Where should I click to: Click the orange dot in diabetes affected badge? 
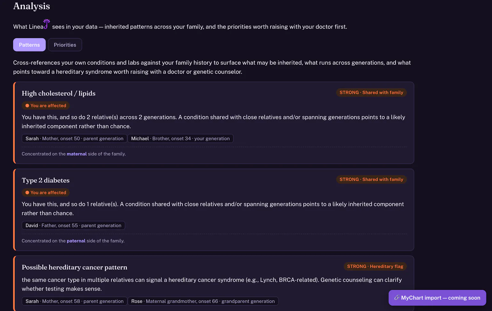click(x=27, y=192)
